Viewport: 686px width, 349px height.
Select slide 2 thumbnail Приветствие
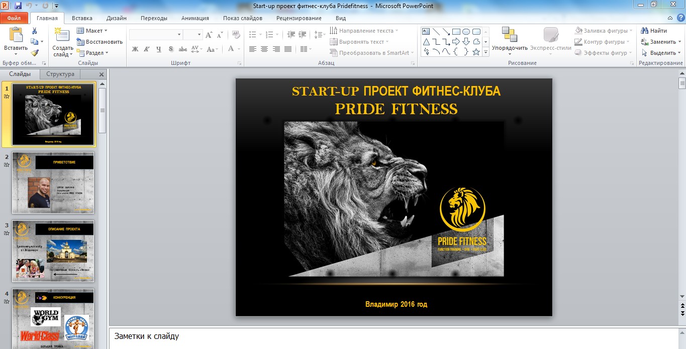tap(53, 183)
